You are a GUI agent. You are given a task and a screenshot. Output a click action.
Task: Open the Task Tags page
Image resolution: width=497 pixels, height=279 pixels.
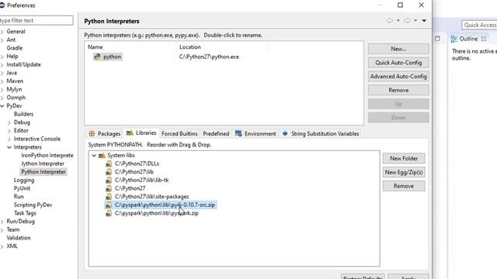(25, 213)
